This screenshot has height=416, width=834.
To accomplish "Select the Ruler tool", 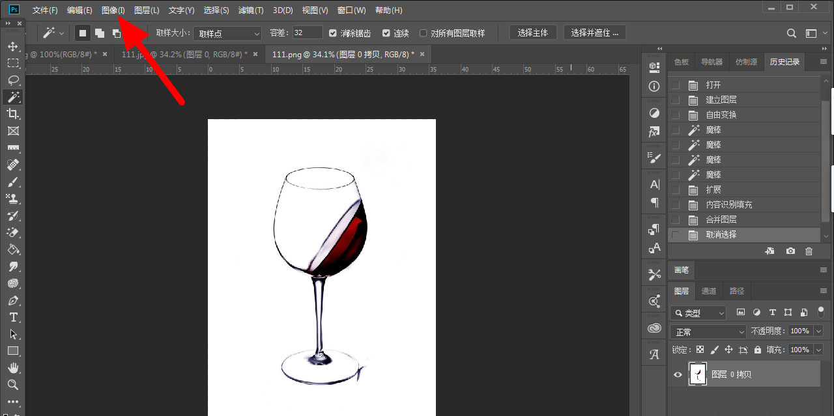I will (x=13, y=148).
